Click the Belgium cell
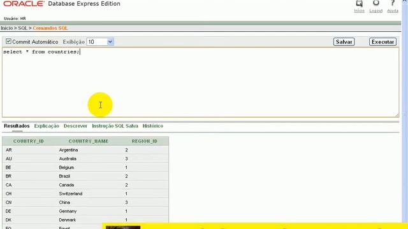 coord(66,167)
